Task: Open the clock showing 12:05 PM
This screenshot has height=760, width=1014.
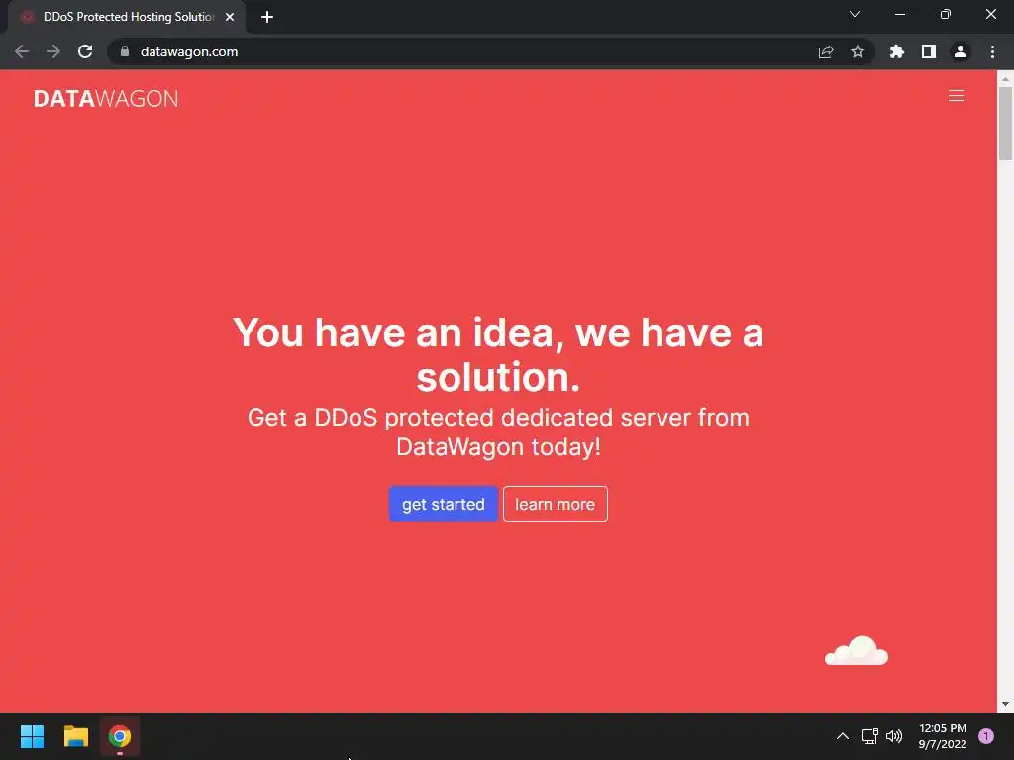Action: pyautogui.click(x=943, y=736)
